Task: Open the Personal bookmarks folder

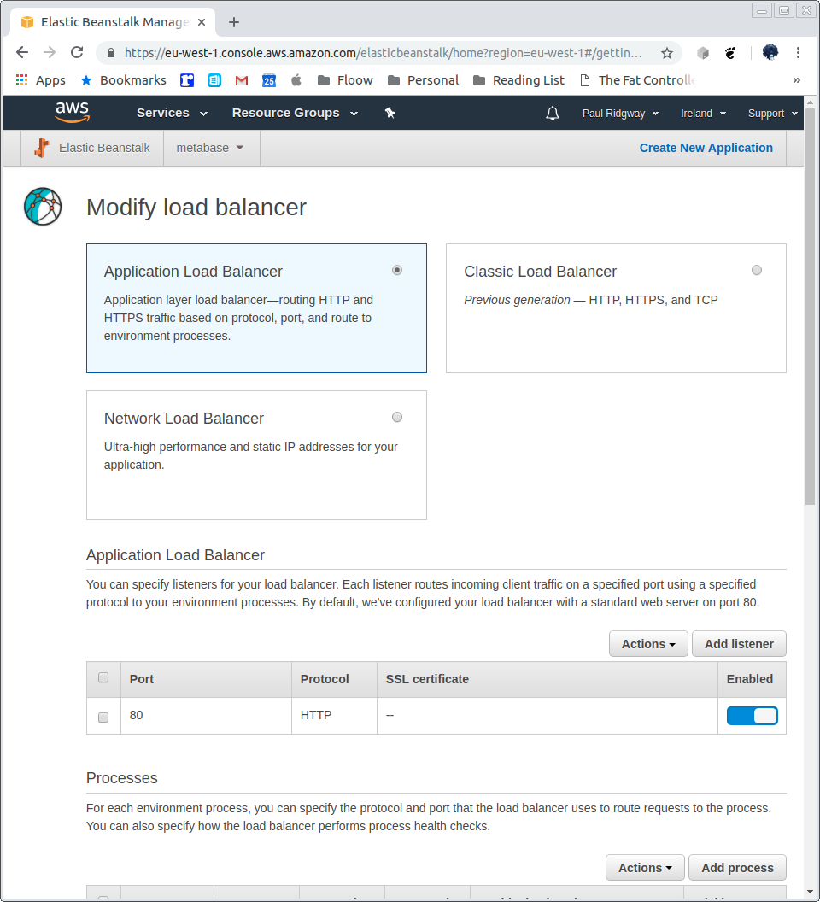Action: 423,80
